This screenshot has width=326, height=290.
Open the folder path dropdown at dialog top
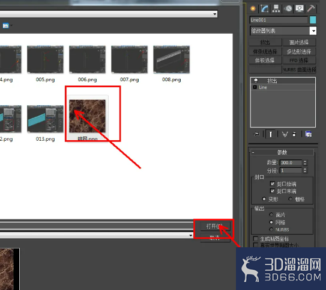coord(214,14)
